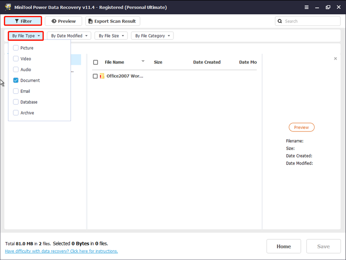Open the data recovery instructions link
The width and height of the screenshot is (346, 260).
pos(61,251)
